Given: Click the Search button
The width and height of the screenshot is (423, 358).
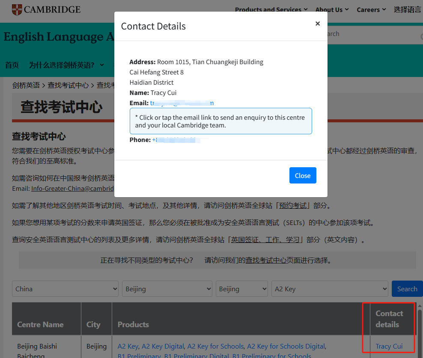Looking at the screenshot, I should pos(407,289).
